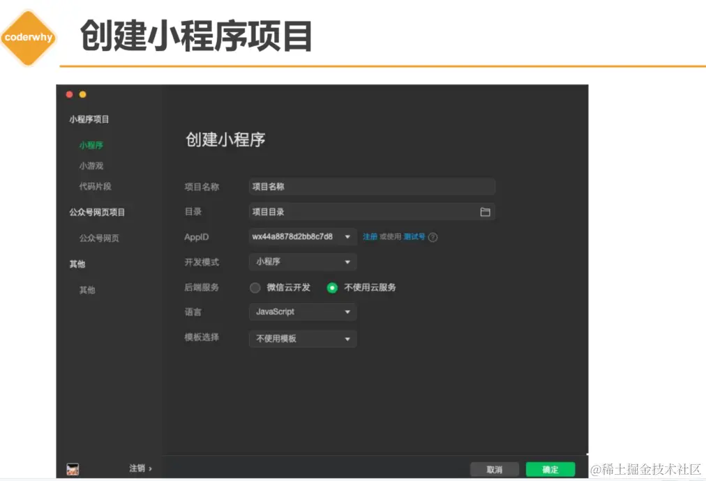706x481 pixels.
Task: Select 公众号网页 in sidebar
Action: 99,238
